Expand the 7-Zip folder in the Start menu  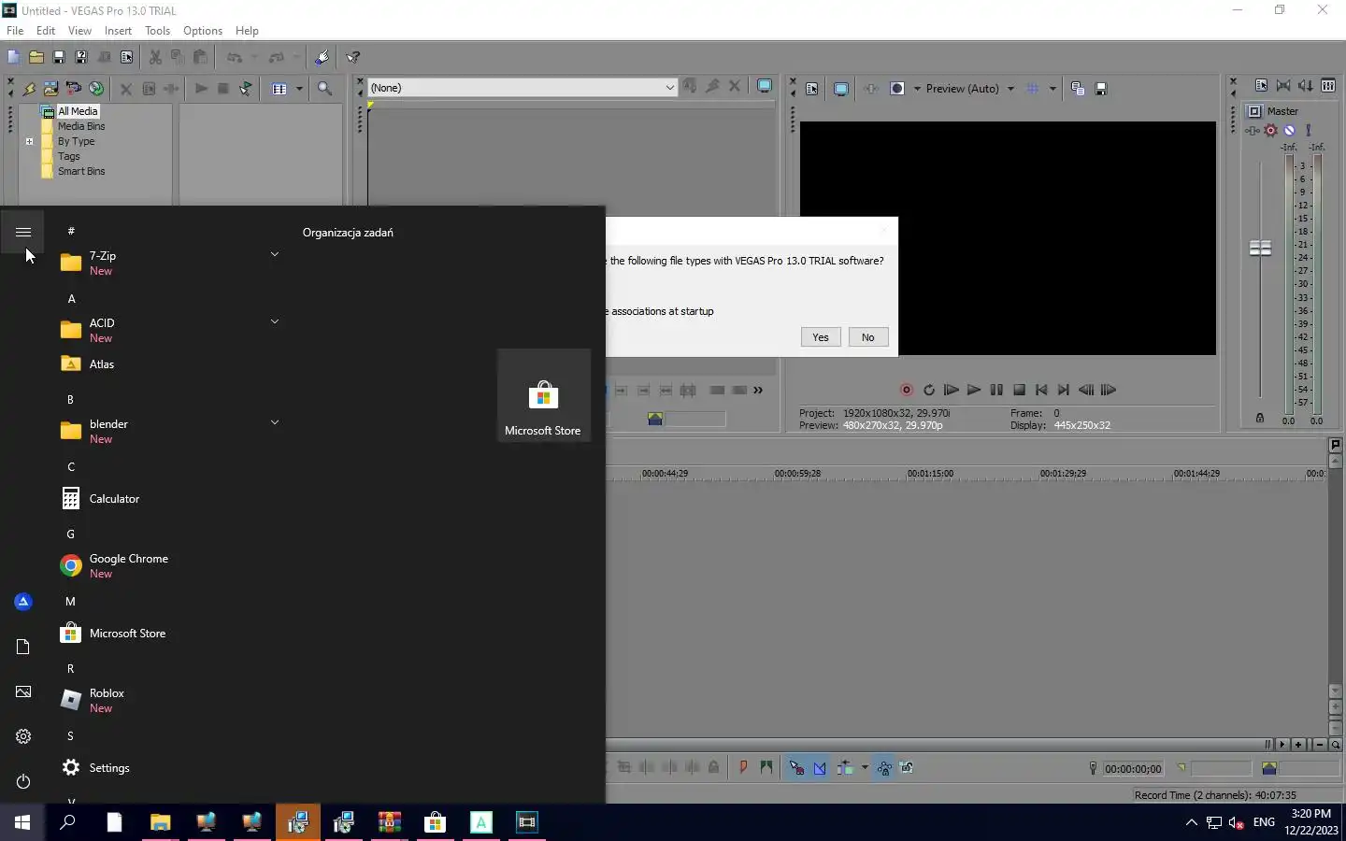tap(275, 254)
